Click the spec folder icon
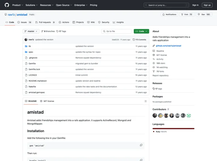Screen dimensions: 217x161 [x=26, y=52]
